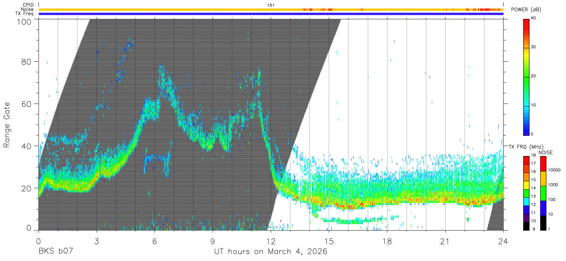566x261 pixels.
Task: Click the CPID value '151'
Action: click(x=271, y=5)
